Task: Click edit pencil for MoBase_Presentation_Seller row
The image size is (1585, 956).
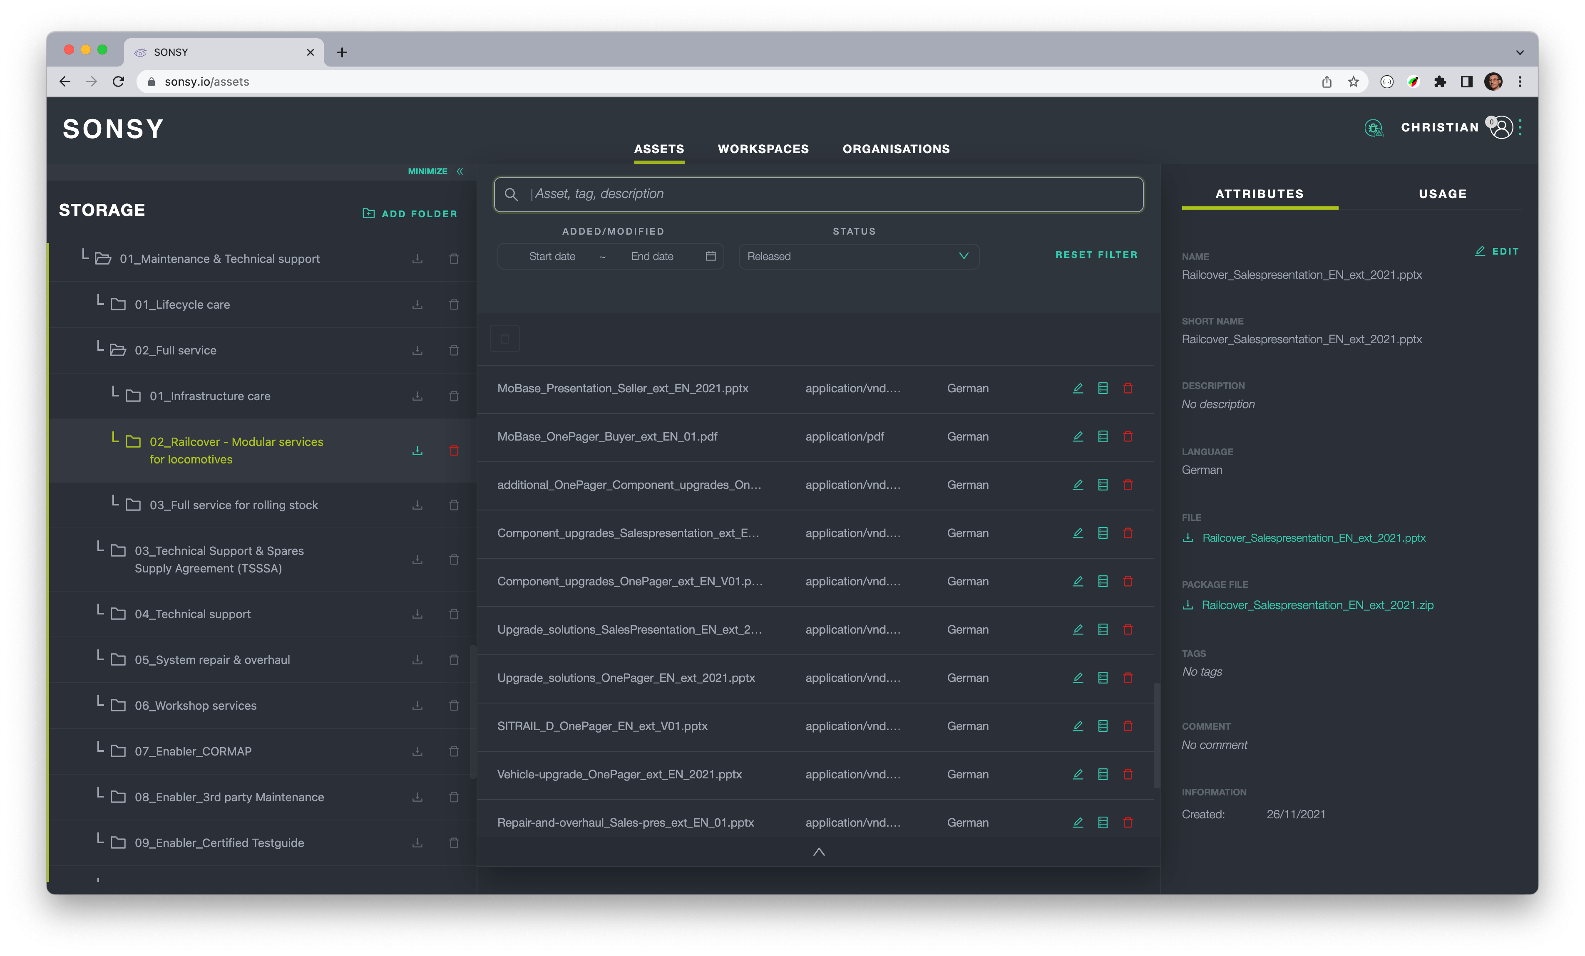Action: (1078, 388)
